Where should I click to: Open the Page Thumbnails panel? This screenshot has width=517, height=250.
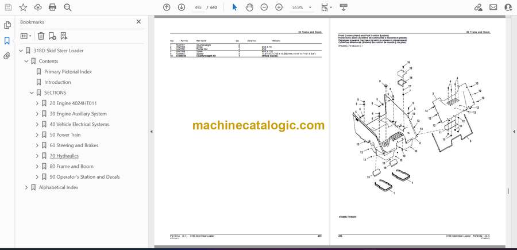point(7,25)
